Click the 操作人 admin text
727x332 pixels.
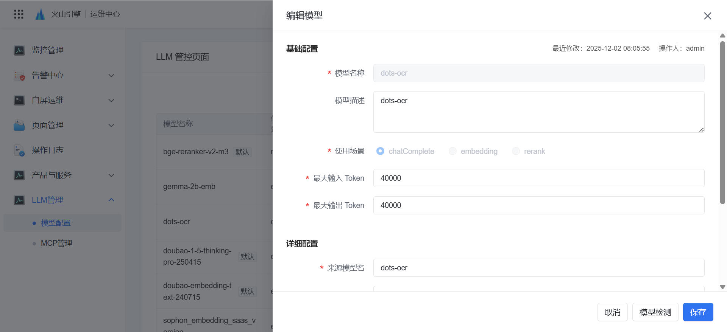tap(682, 48)
